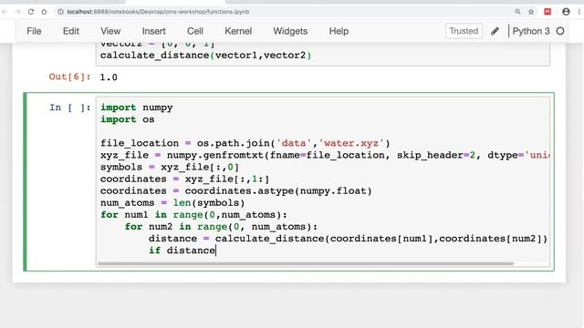Screen dimensions: 584x328
Task: Click the 'In [ ]:' prompt of active cell
Action: pos(70,108)
